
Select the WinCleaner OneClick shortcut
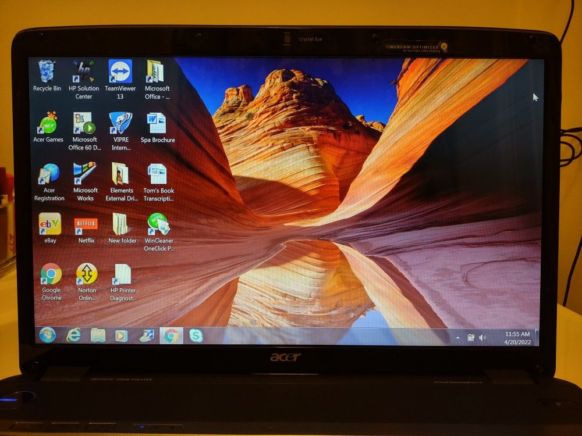[158, 224]
